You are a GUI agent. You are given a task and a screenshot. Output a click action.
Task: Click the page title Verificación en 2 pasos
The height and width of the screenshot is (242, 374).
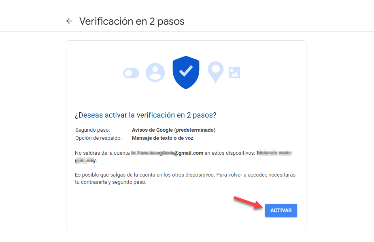click(x=132, y=21)
